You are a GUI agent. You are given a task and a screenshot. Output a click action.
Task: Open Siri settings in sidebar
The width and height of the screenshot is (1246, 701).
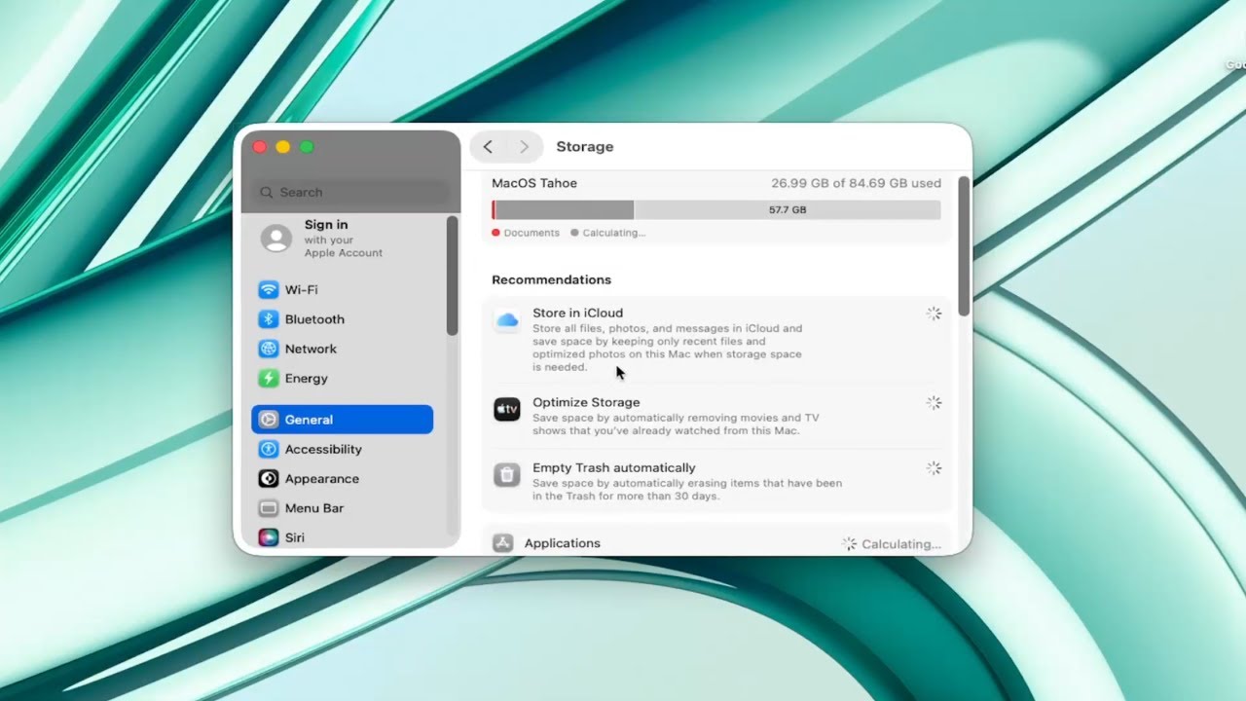343,537
